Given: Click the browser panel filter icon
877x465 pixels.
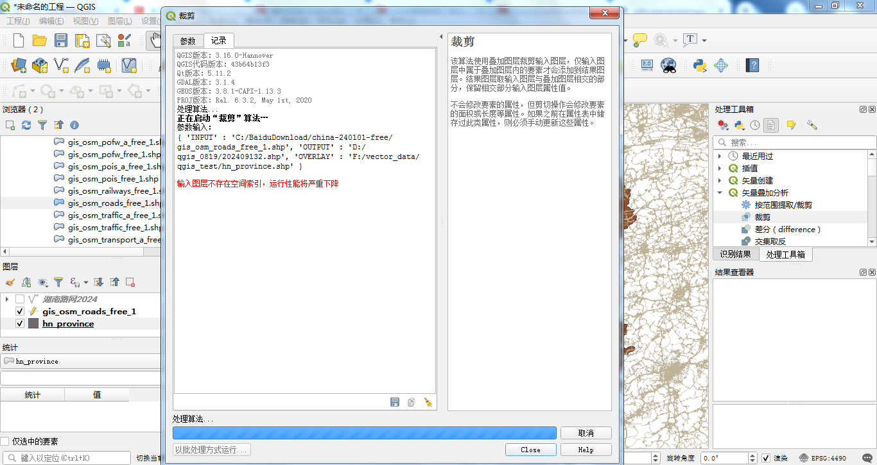Looking at the screenshot, I should coord(42,125).
